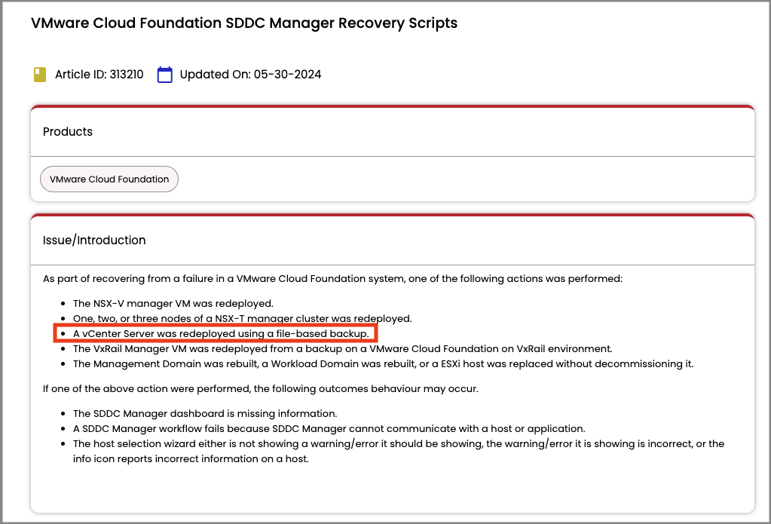The height and width of the screenshot is (524, 771).
Task: Click the vCenter Server file-based backup bullet
Action: 221,333
